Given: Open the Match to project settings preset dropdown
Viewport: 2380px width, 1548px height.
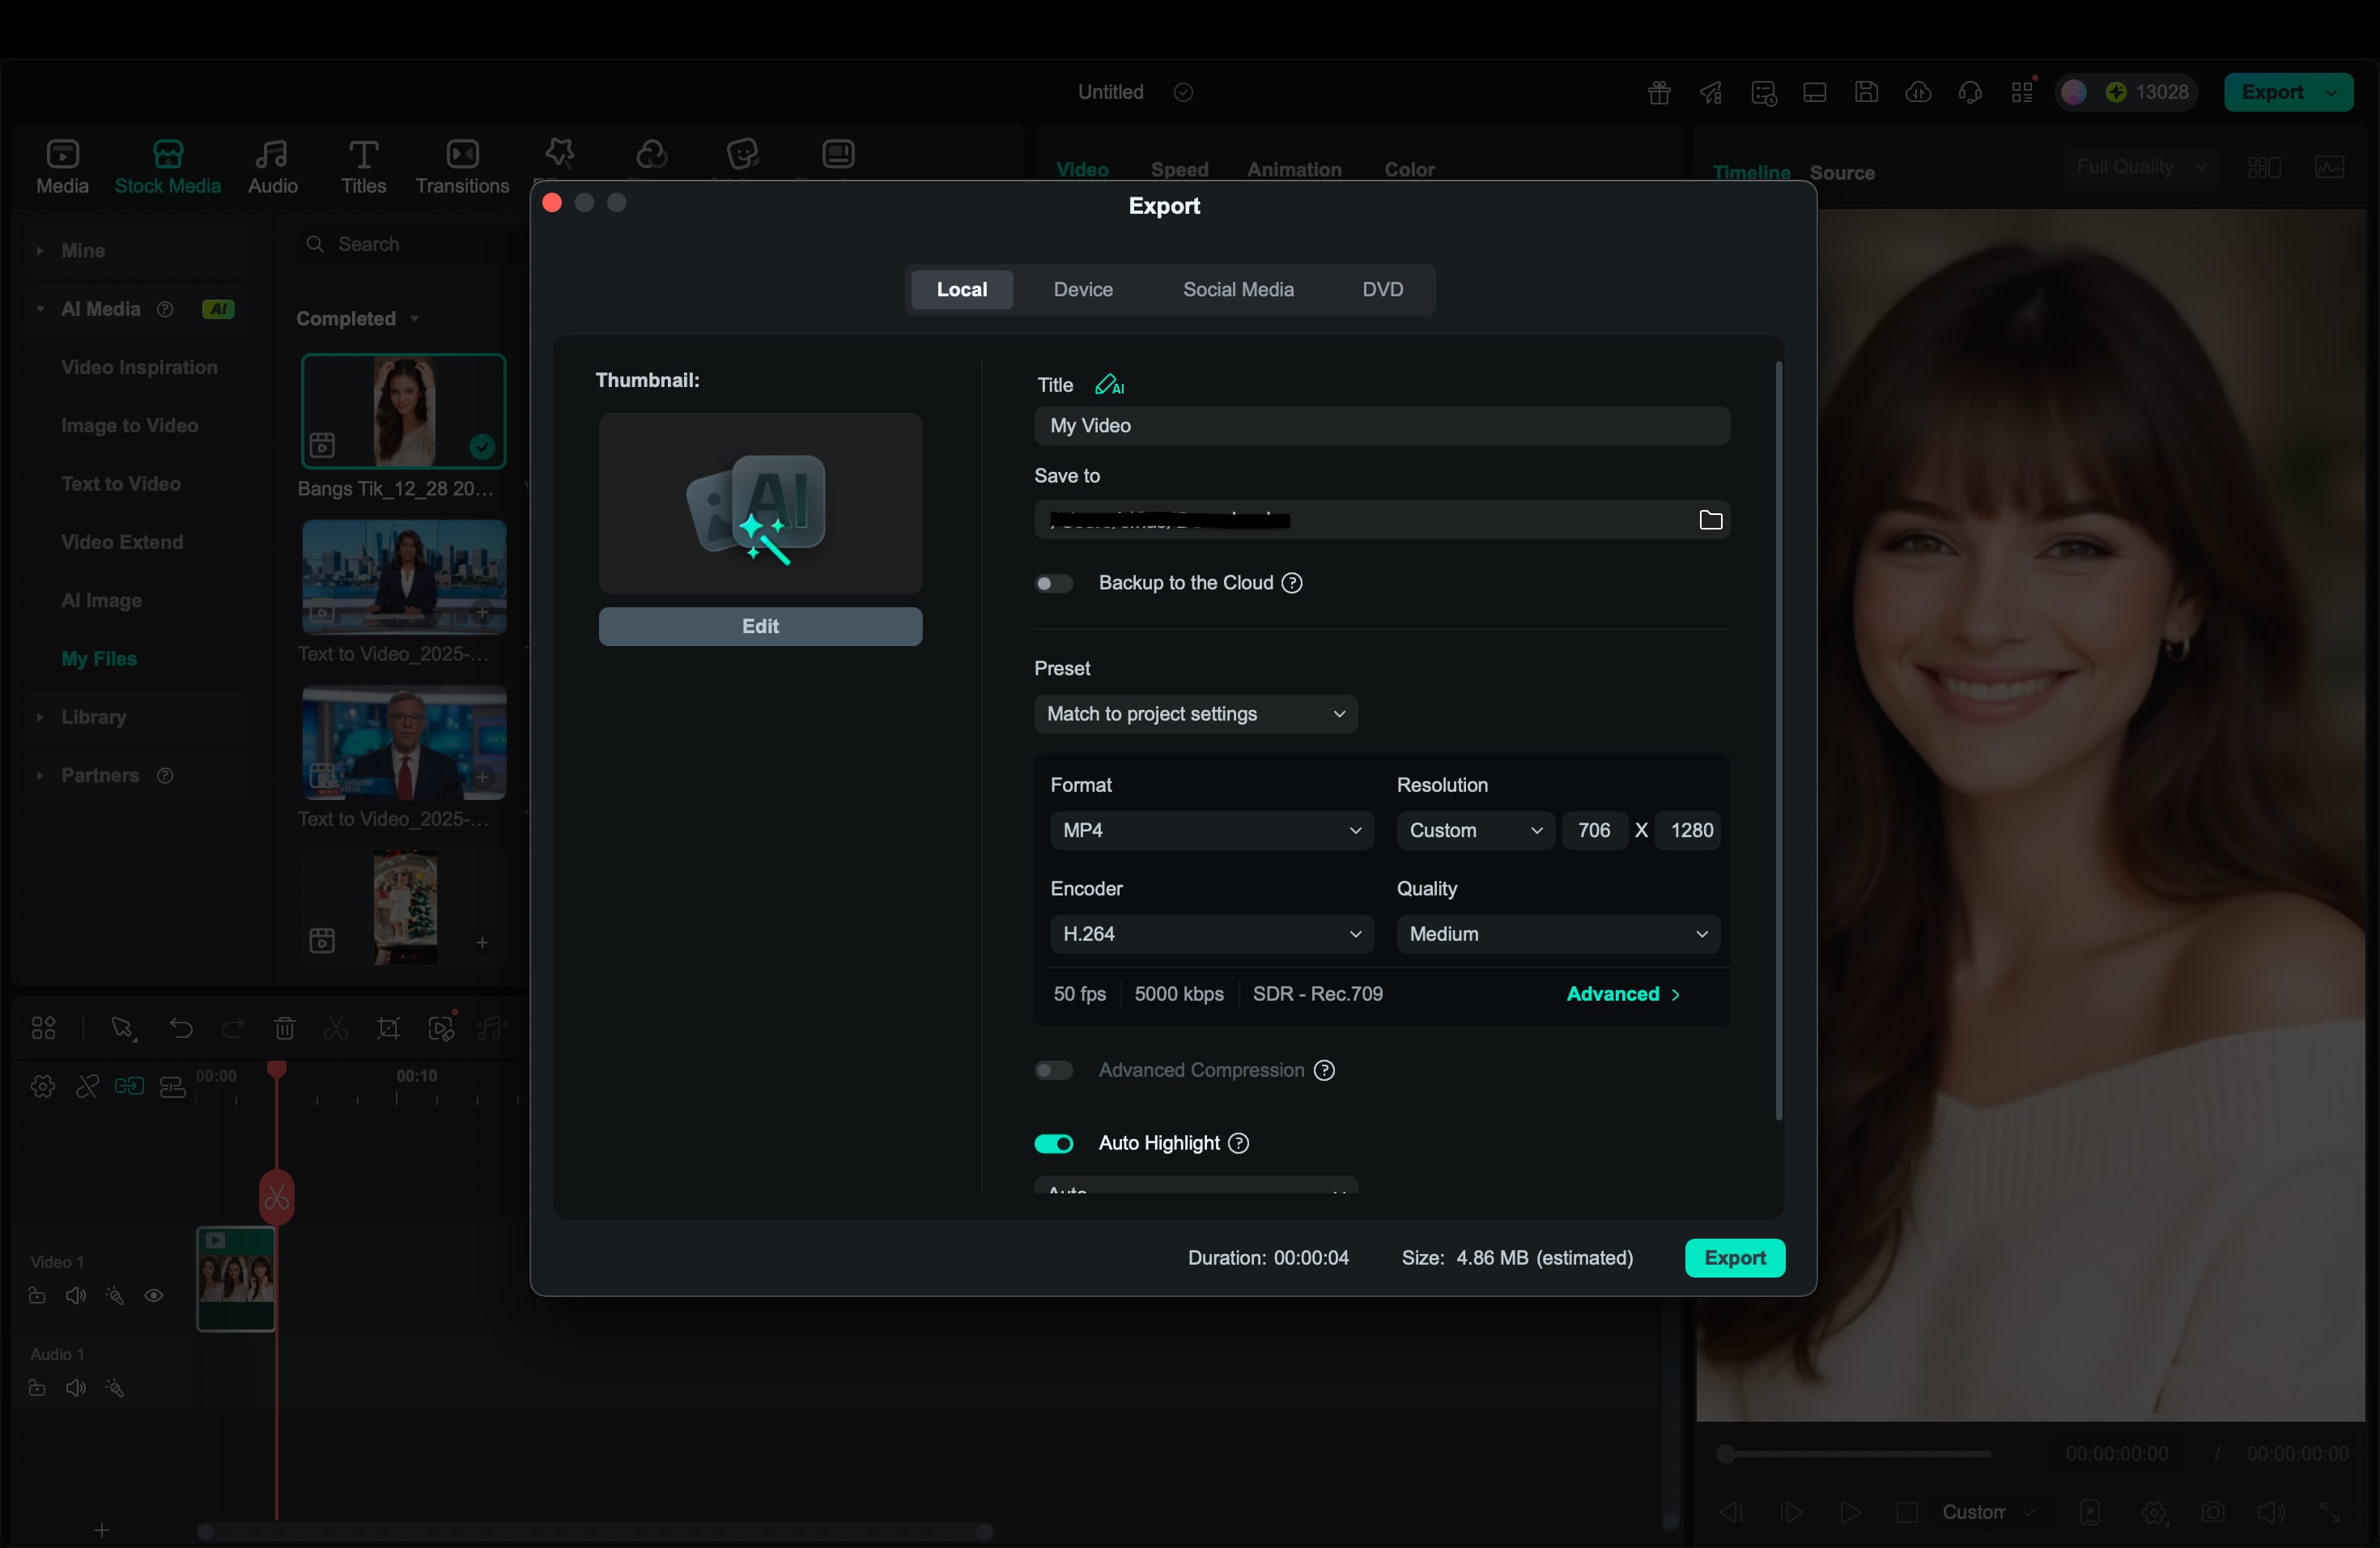Looking at the screenshot, I should click(1196, 714).
